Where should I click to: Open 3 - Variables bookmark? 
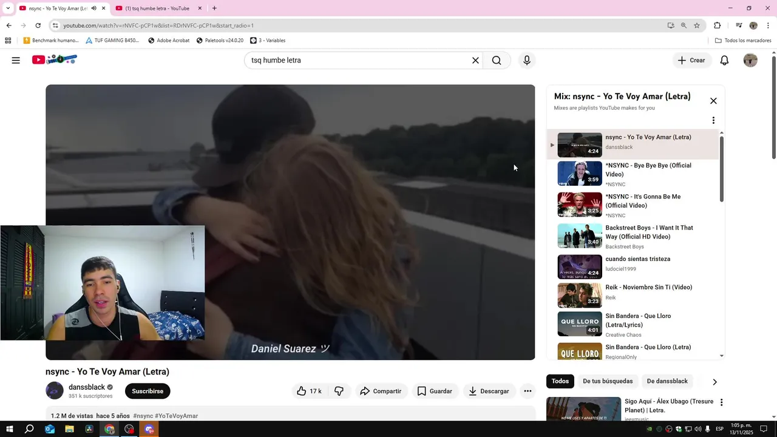[x=268, y=41]
